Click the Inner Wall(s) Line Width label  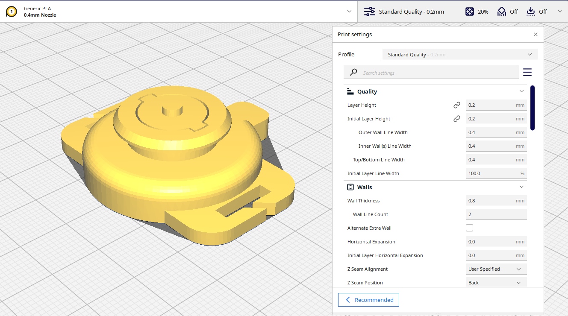point(385,146)
